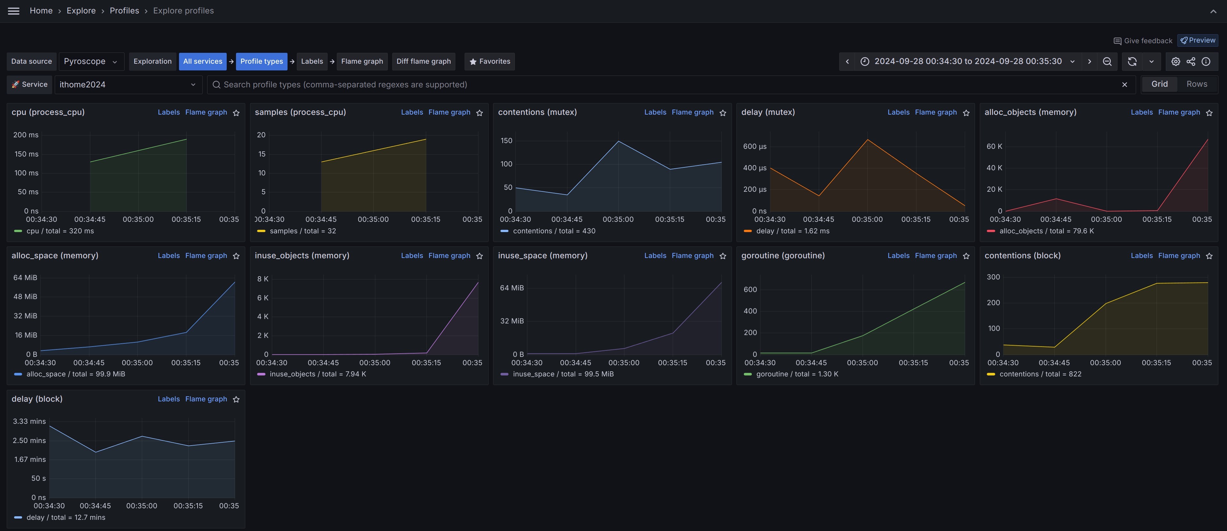Click the zoom out time range icon
This screenshot has height=531, width=1227.
click(x=1107, y=61)
